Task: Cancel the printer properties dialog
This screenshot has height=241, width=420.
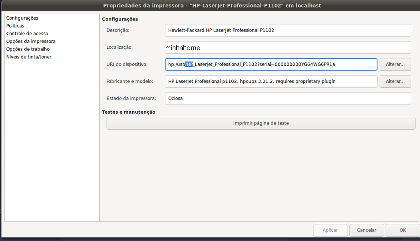Action: (366, 230)
